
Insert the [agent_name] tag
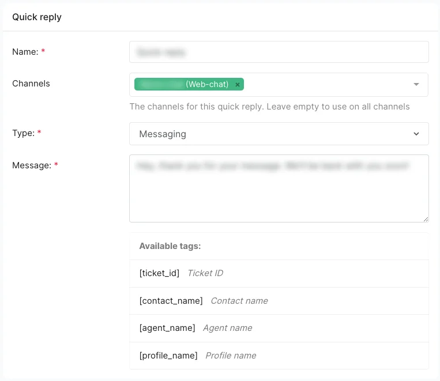point(167,328)
